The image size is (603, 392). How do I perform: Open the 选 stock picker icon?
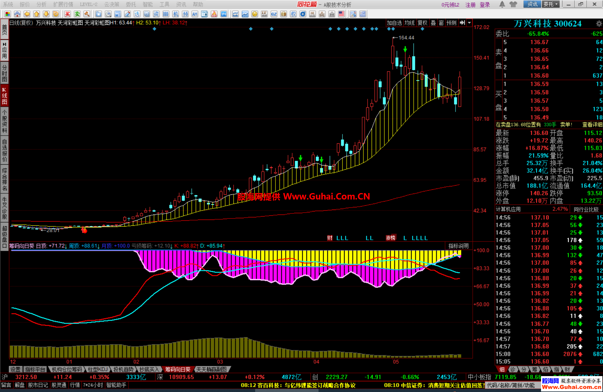tap(137, 14)
